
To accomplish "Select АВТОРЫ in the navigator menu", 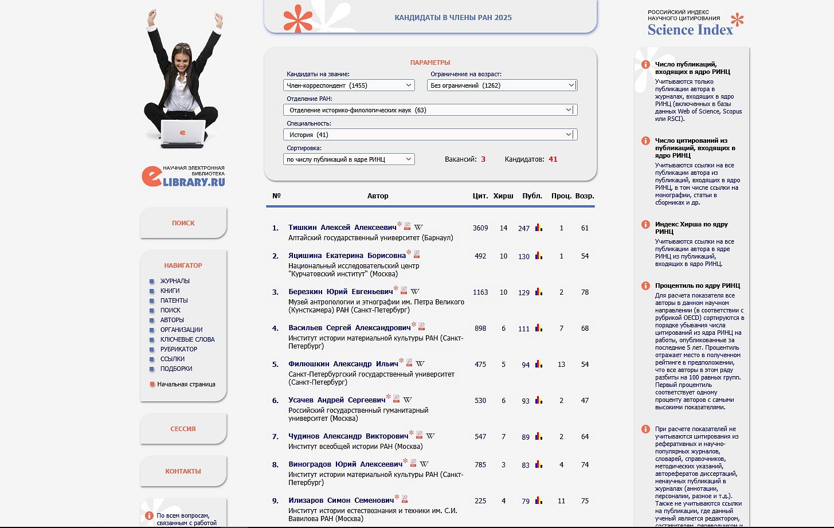I will [172, 320].
